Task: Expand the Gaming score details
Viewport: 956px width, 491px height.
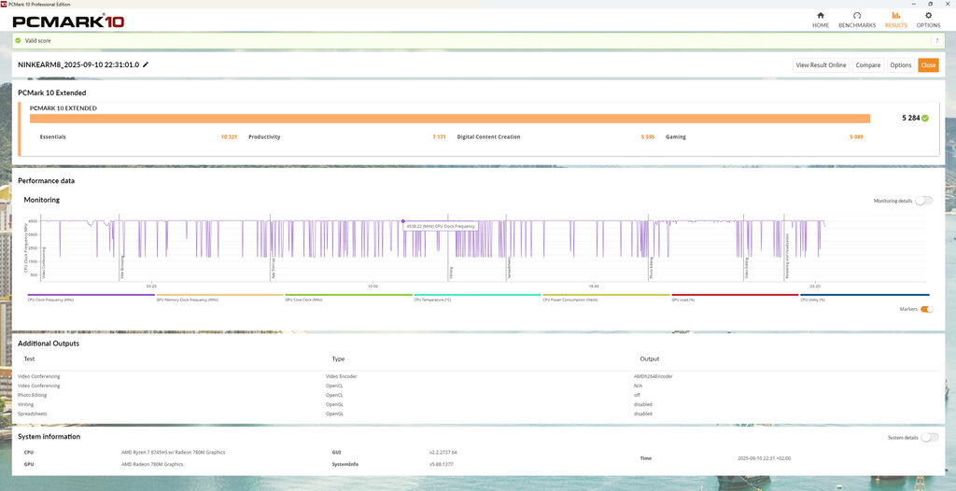Action: coord(675,137)
